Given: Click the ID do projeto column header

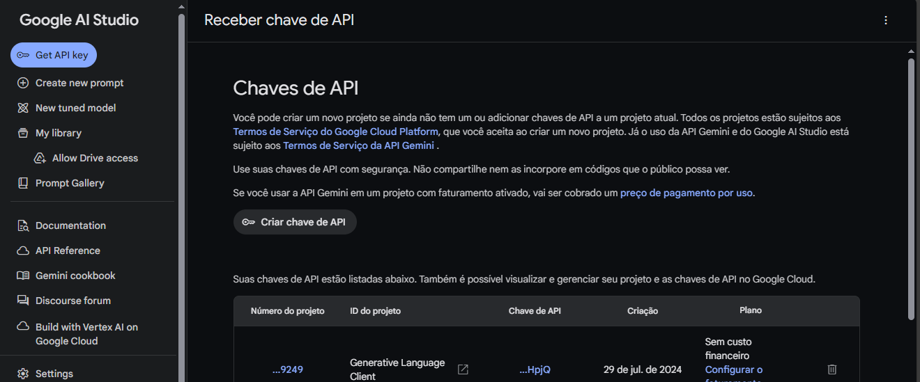Looking at the screenshot, I should point(375,311).
